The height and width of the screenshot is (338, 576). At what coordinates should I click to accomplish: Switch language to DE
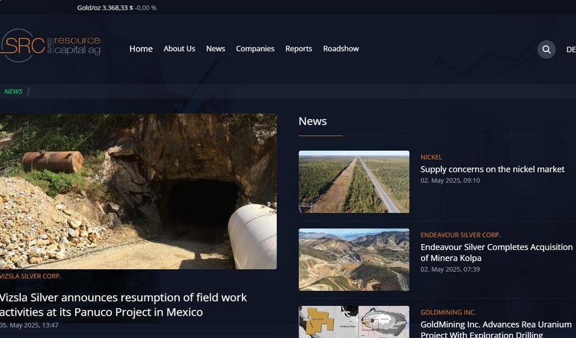click(571, 49)
